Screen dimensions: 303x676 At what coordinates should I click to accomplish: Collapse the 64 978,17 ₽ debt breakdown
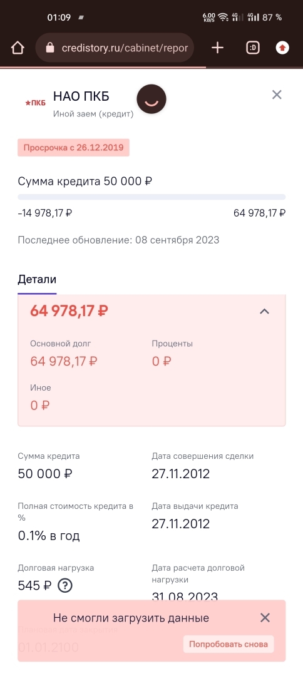pos(264,311)
